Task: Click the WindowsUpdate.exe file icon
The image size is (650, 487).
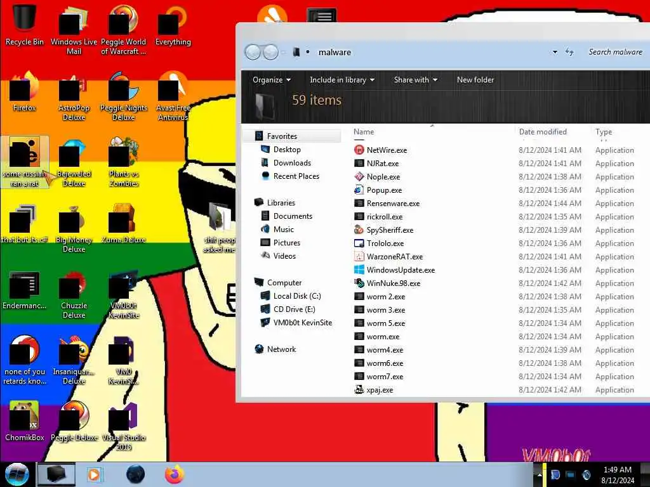Action: click(359, 269)
